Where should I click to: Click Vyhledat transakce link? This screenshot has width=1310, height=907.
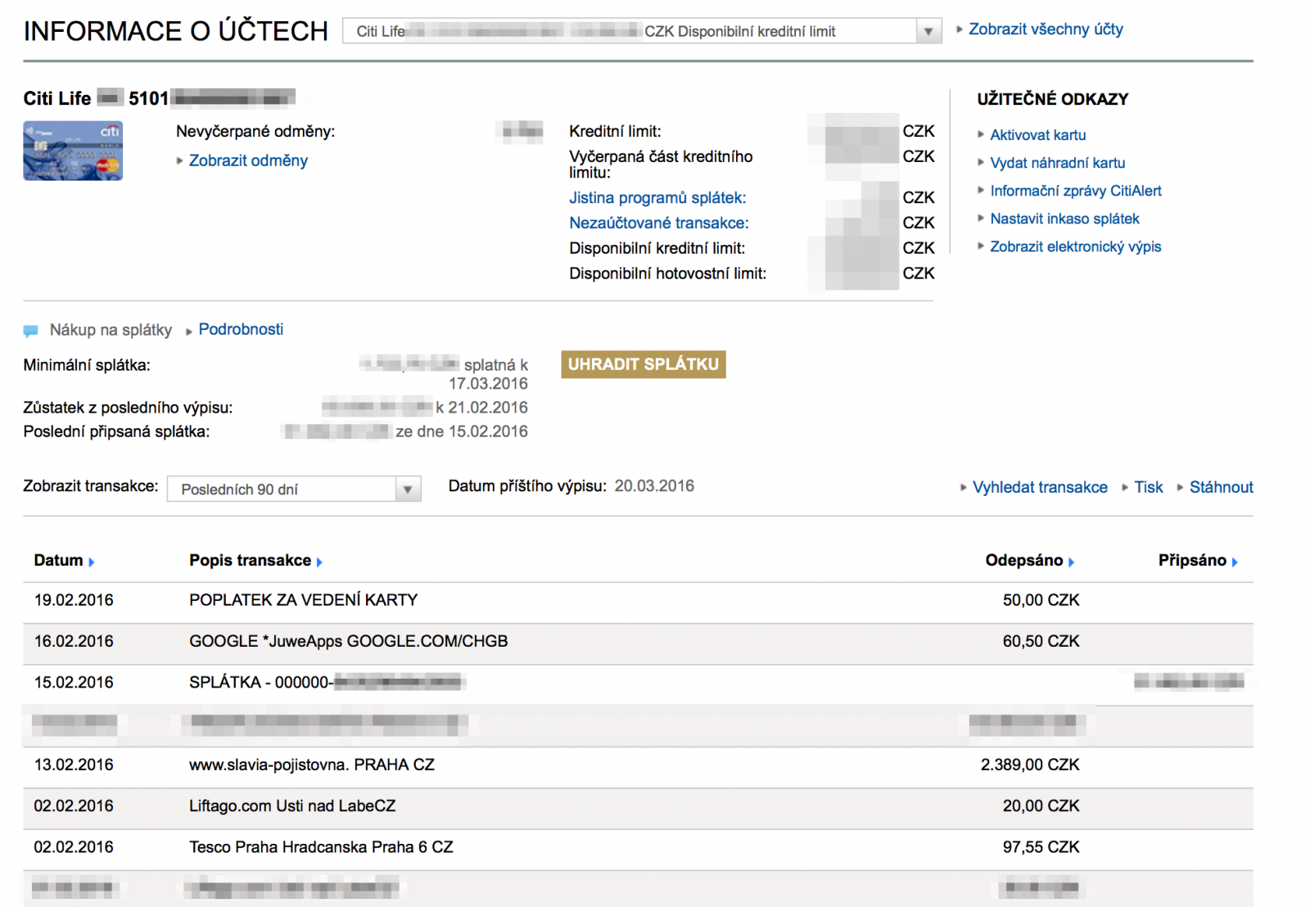click(x=1040, y=487)
